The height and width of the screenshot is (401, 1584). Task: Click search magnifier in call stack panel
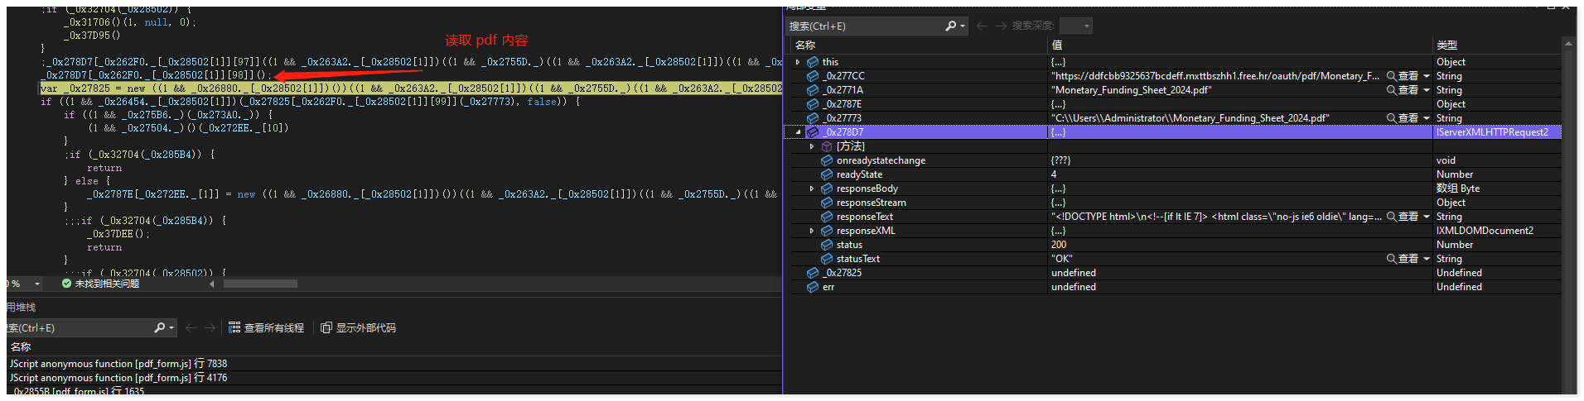point(160,328)
